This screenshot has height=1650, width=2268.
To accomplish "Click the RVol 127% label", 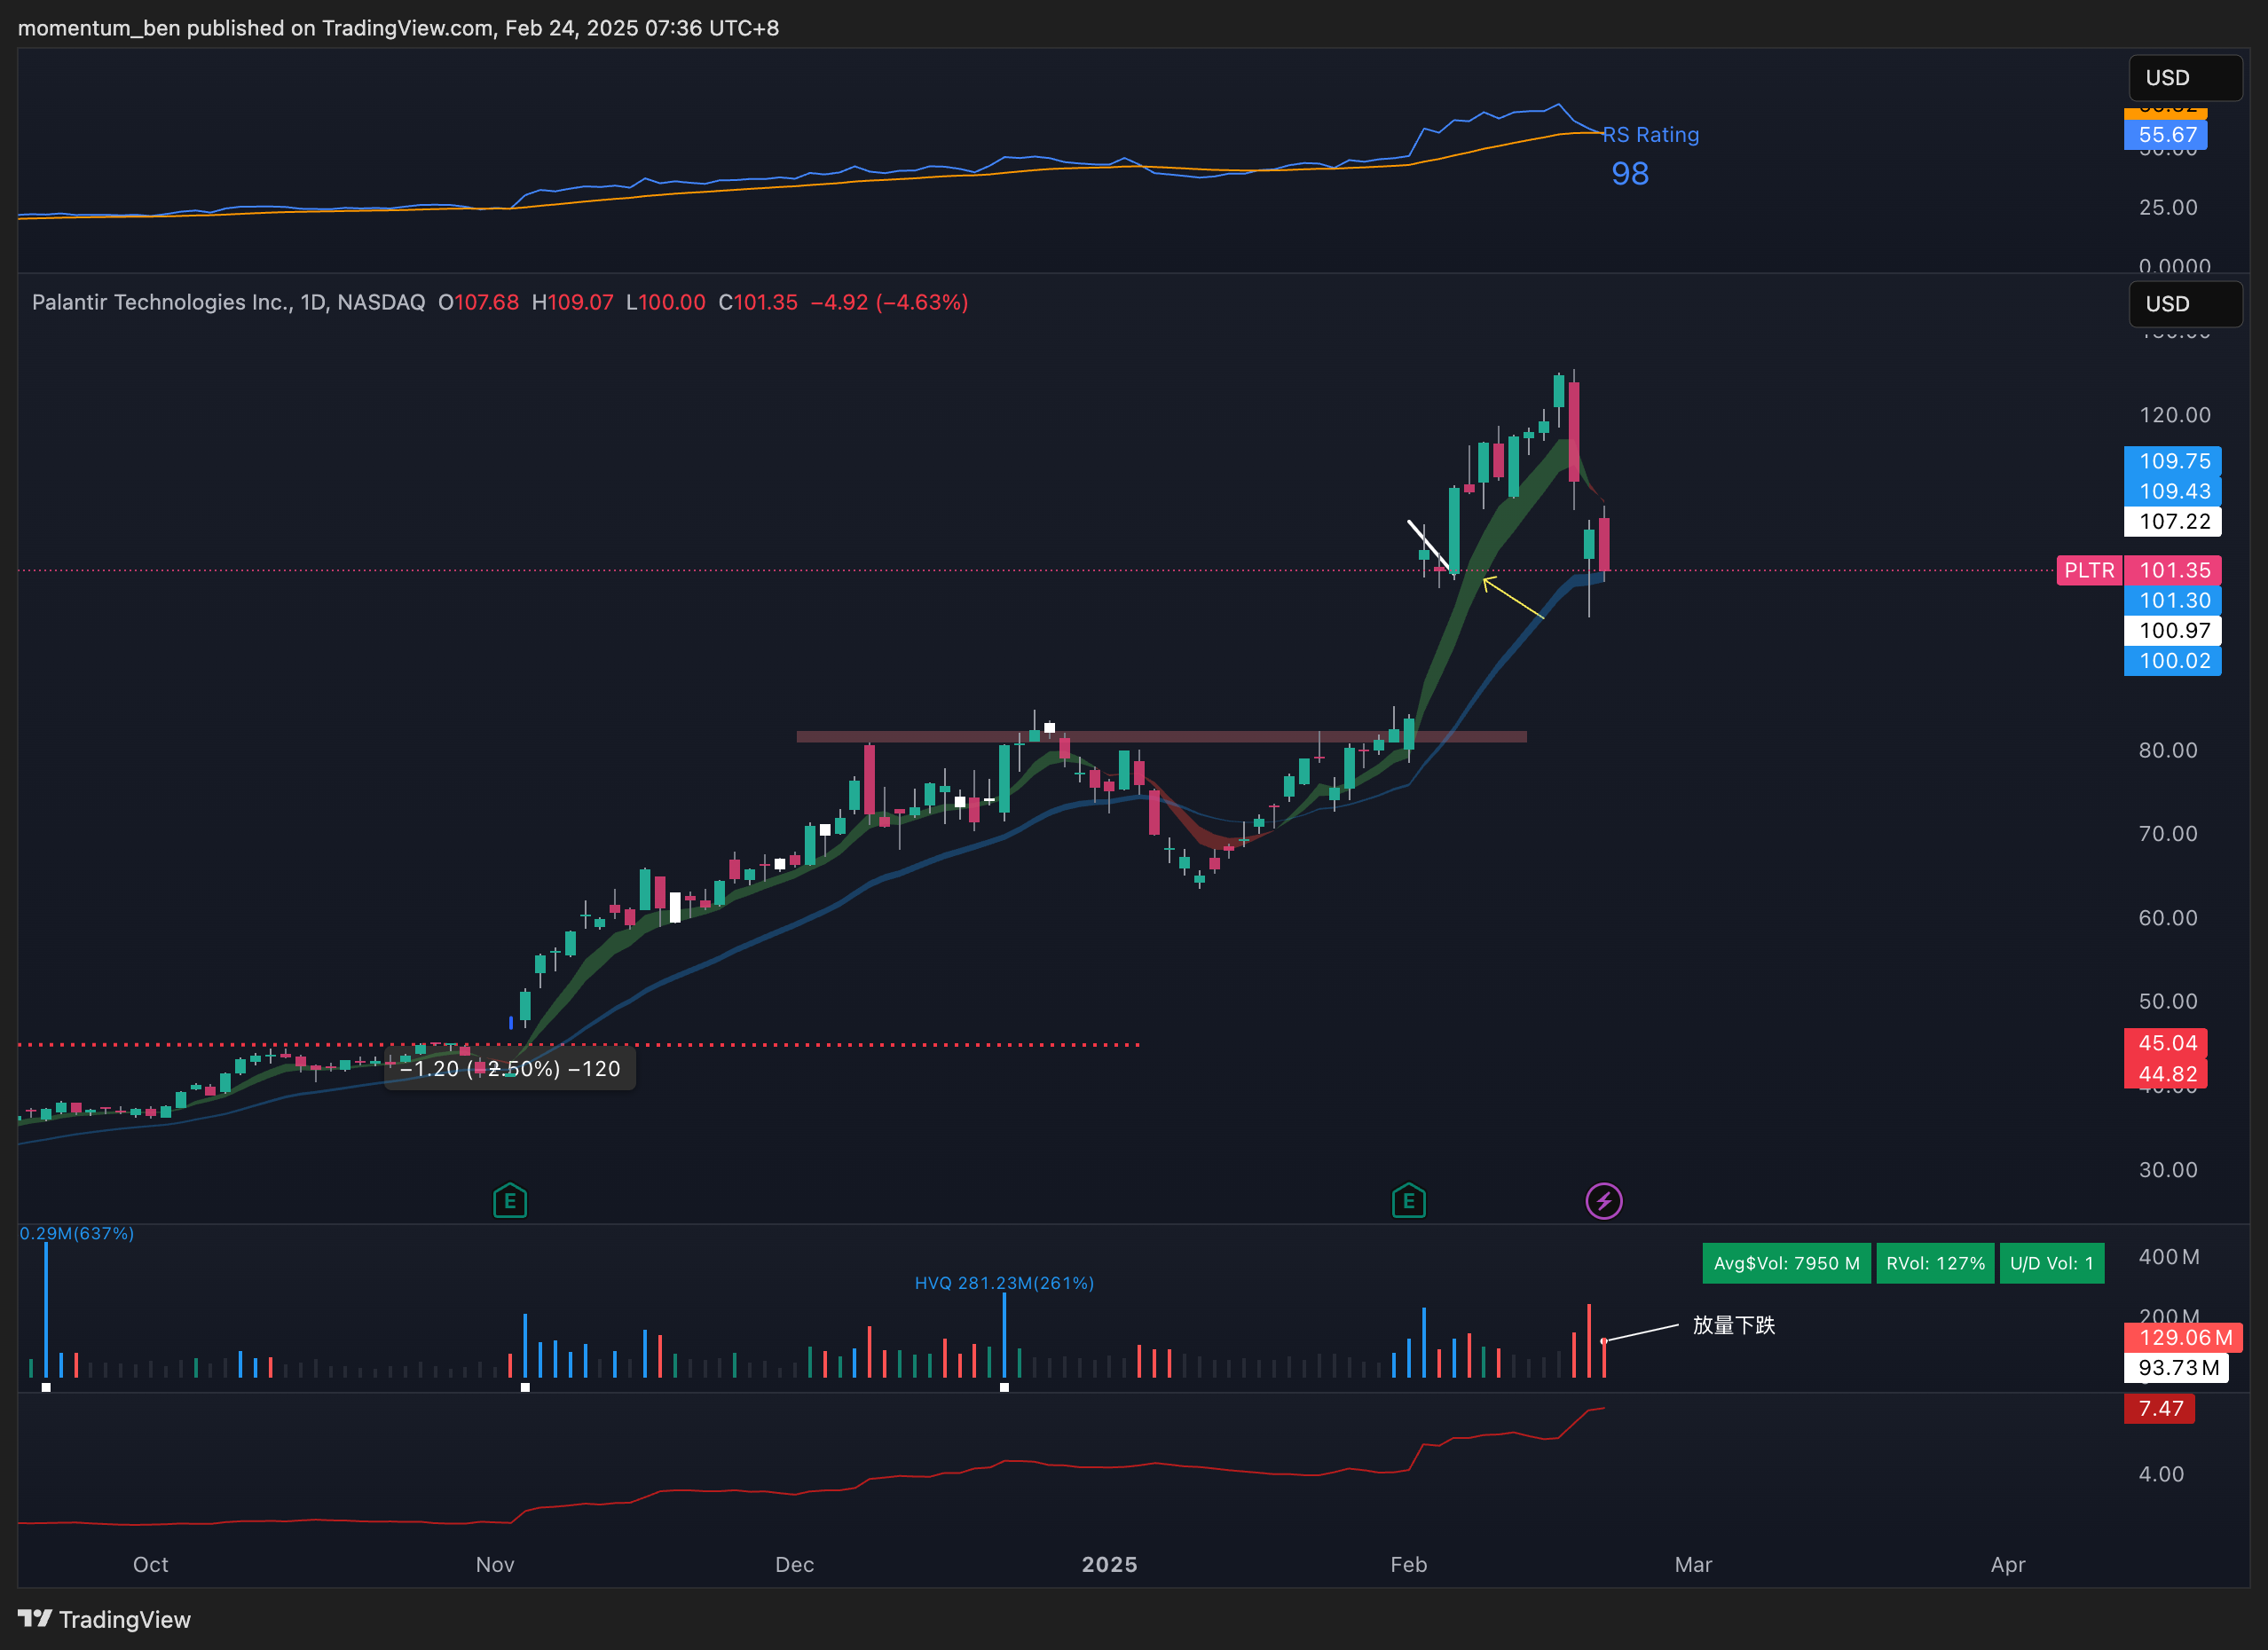I will [x=1935, y=1263].
